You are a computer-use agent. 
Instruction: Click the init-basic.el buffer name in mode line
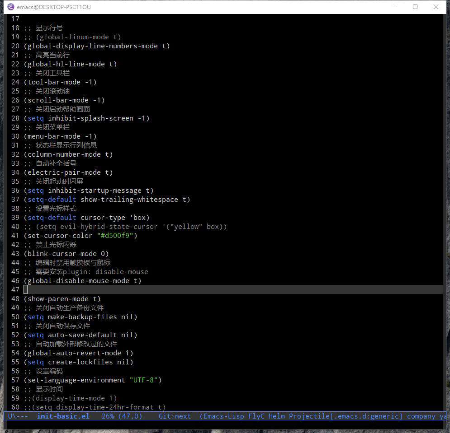pyautogui.click(x=63, y=416)
